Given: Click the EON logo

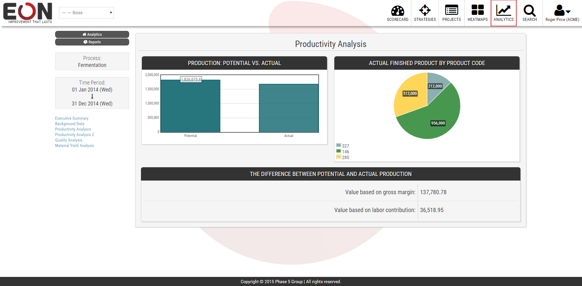Looking at the screenshot, I should [x=28, y=13].
